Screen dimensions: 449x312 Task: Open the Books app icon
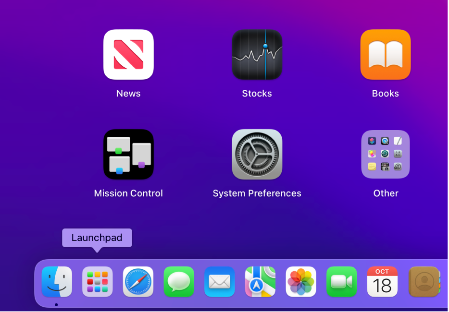click(x=386, y=55)
